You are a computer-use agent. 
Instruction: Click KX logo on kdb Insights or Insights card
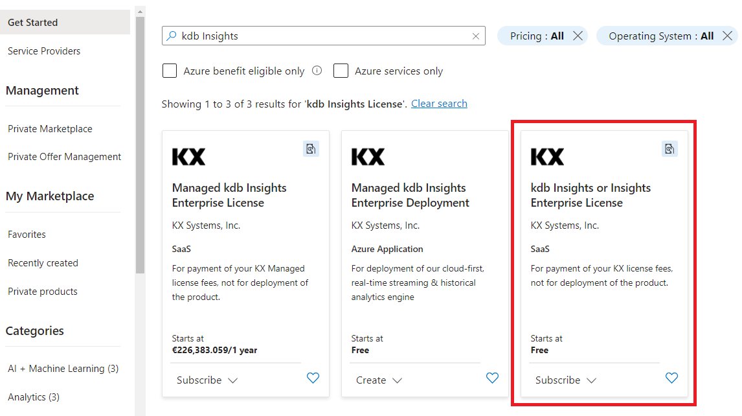pos(548,157)
